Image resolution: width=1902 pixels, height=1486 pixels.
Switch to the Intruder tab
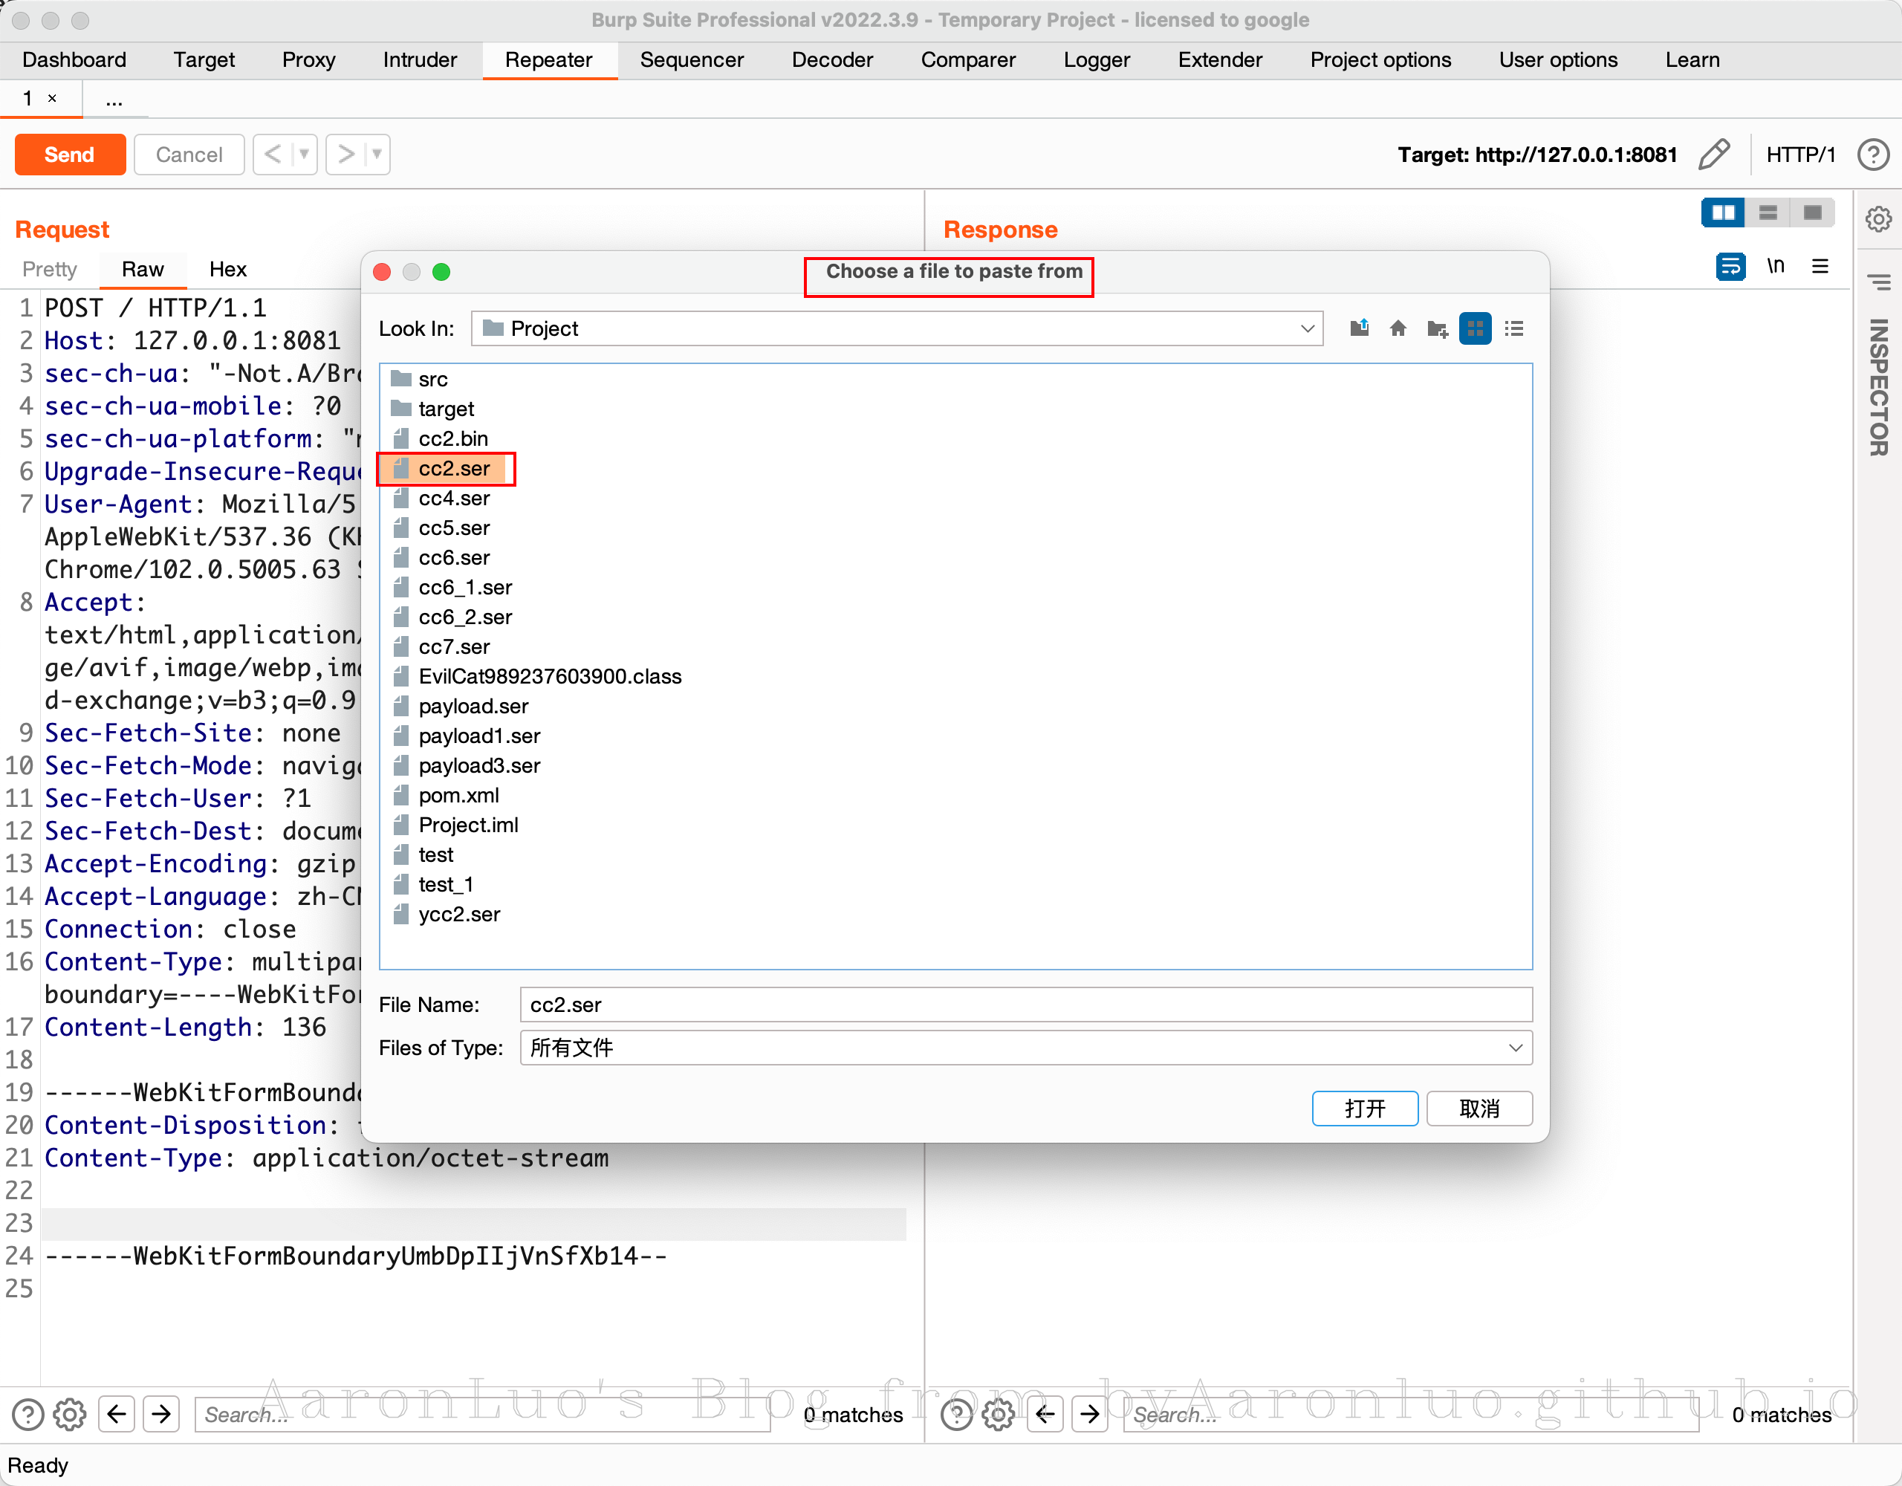[x=420, y=60]
